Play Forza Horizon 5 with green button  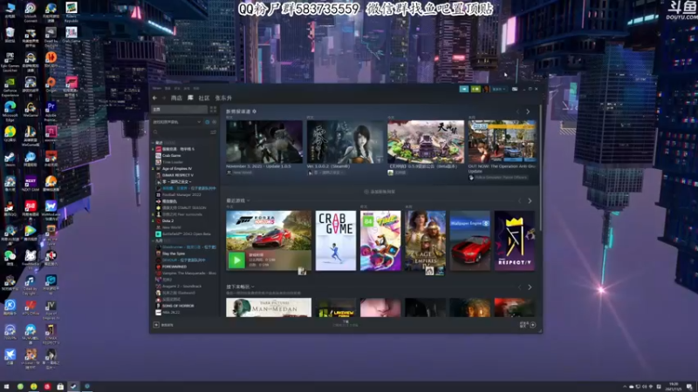[236, 260]
